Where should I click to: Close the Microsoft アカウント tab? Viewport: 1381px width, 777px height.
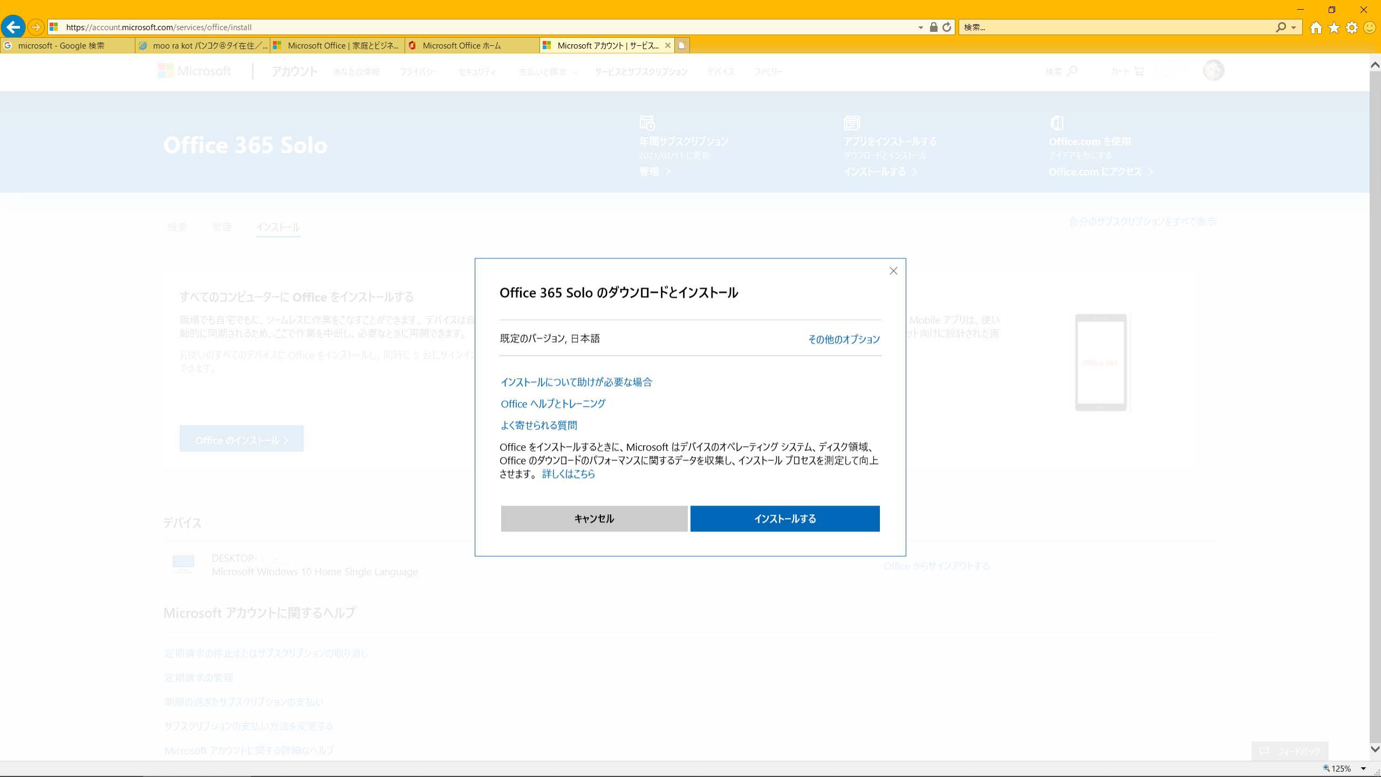pyautogui.click(x=667, y=45)
